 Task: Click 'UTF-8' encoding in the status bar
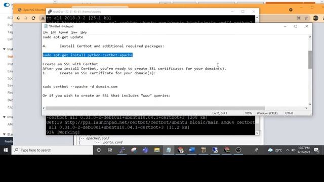[289, 113]
